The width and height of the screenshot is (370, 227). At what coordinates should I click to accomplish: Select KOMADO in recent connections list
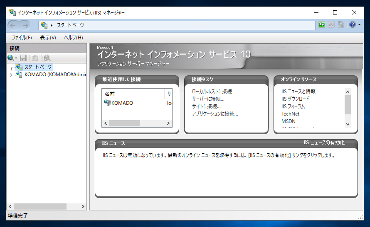click(122, 103)
